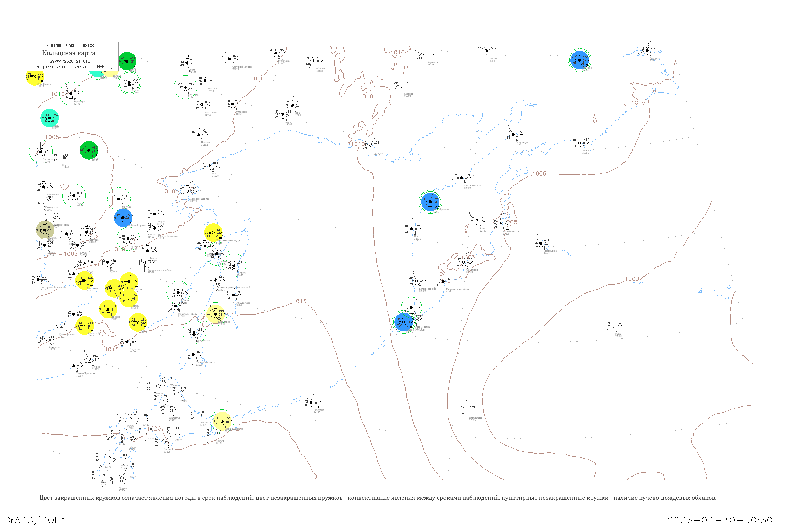789x526 pixels.
Task: Click the yellow station circle at Гвасюги
Action: 108,309
